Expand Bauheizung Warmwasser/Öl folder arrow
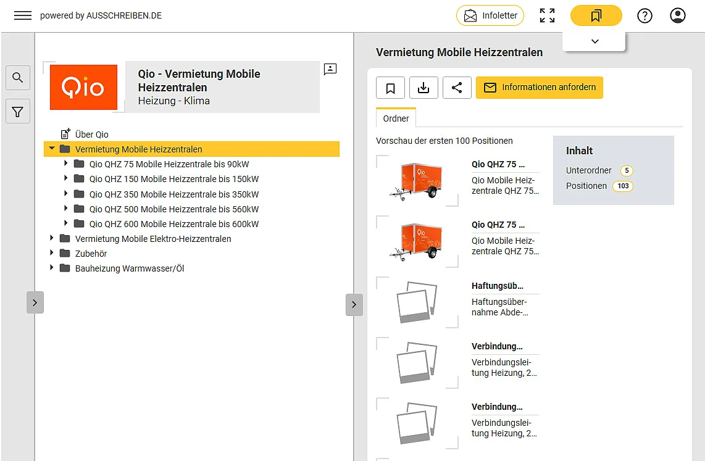The image size is (705, 461). 52,268
